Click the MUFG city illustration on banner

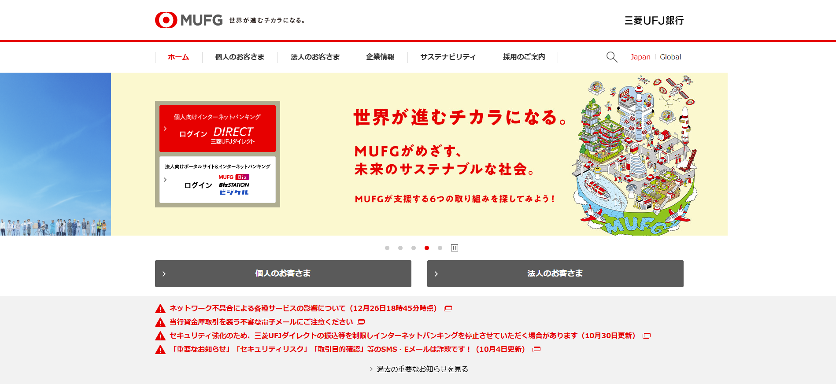[x=634, y=154]
